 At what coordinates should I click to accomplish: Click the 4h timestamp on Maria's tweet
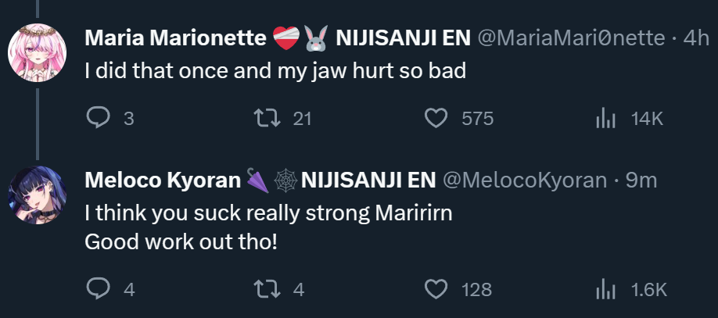click(x=695, y=38)
